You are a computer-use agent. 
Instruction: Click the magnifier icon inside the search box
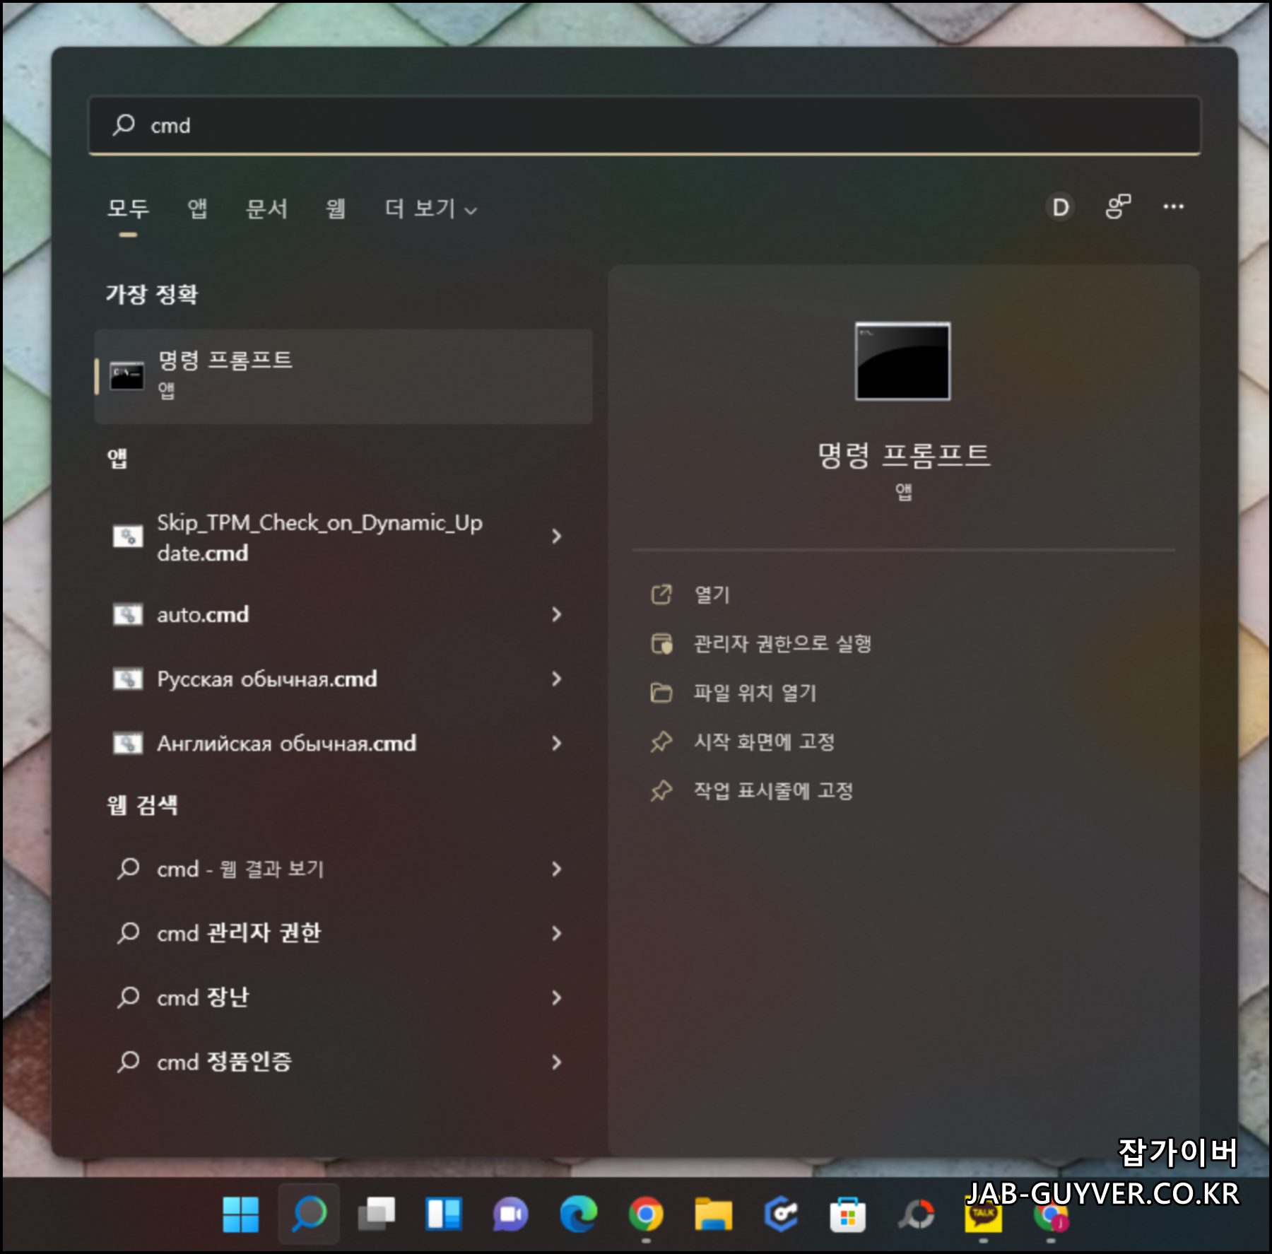pyautogui.click(x=124, y=125)
